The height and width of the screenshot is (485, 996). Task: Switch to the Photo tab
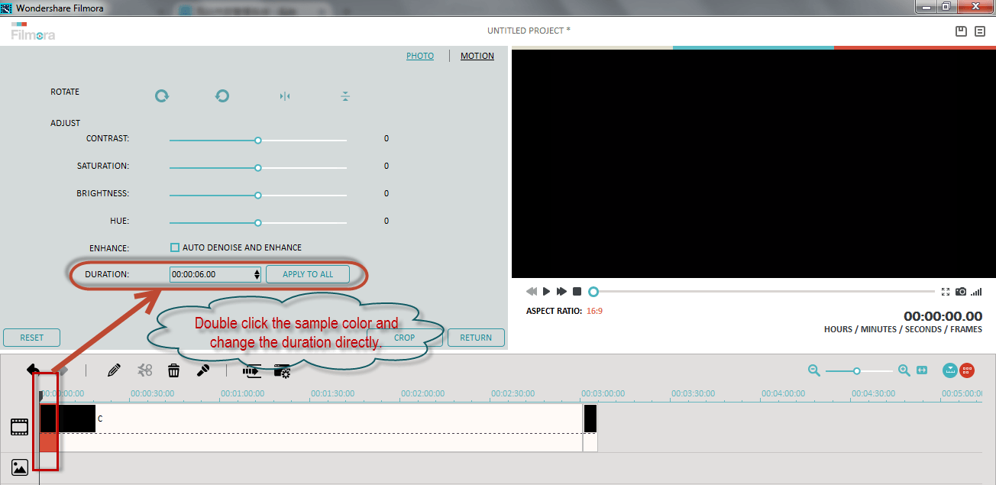[x=420, y=56]
